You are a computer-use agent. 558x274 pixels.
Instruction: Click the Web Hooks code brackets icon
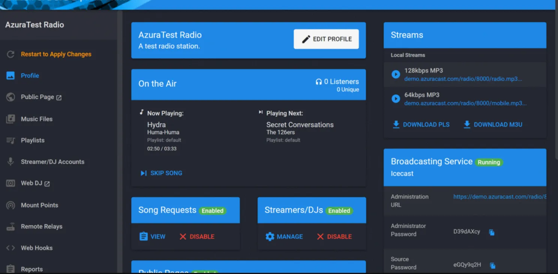point(10,248)
